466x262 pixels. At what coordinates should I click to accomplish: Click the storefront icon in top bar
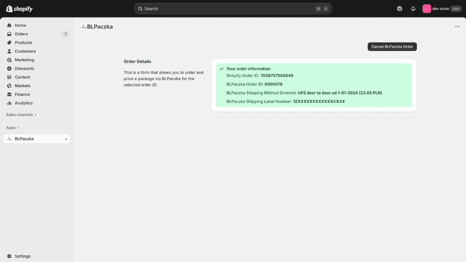pos(400,8)
